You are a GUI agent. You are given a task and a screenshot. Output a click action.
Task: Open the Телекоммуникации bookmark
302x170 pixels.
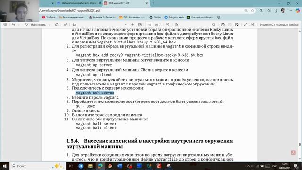pos(72,17)
